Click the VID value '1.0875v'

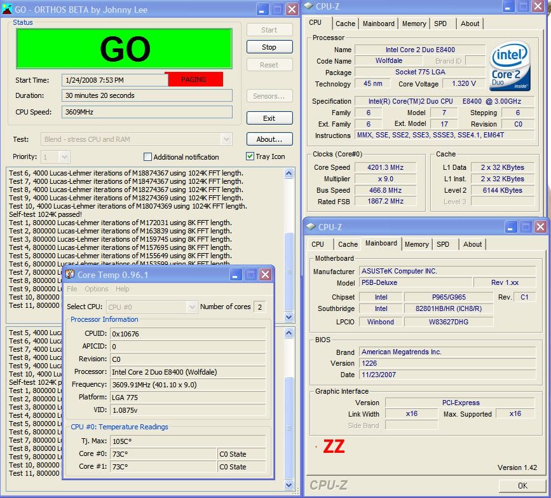click(188, 410)
